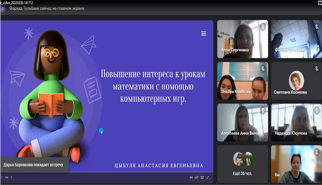This screenshot has width=322, height=185.
Task: Click your own 'Вы' video tile
Action: 296,164
